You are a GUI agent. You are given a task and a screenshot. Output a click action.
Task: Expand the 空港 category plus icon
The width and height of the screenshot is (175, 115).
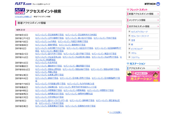pyautogui.click(x=129, y=40)
